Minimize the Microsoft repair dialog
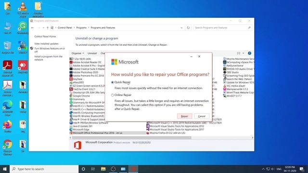Image resolution: width=308 pixels, height=173 pixels. 192,57
